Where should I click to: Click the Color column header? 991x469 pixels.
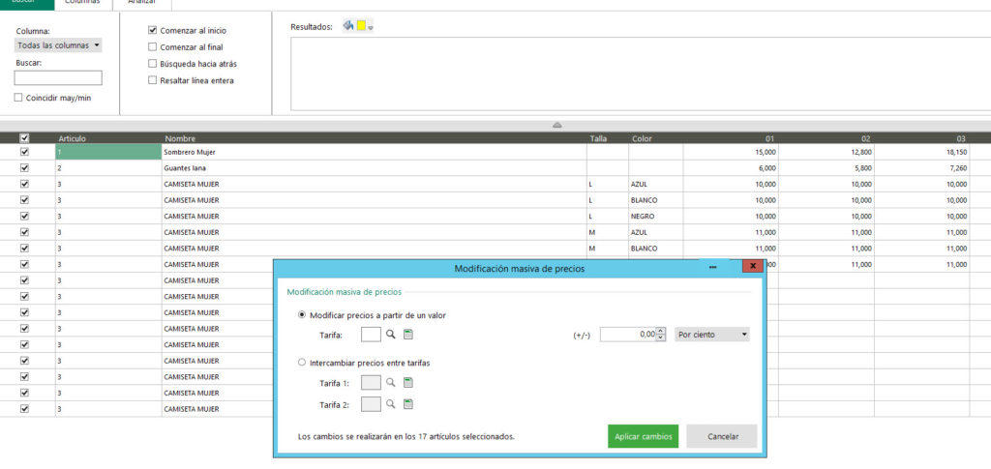coord(655,138)
